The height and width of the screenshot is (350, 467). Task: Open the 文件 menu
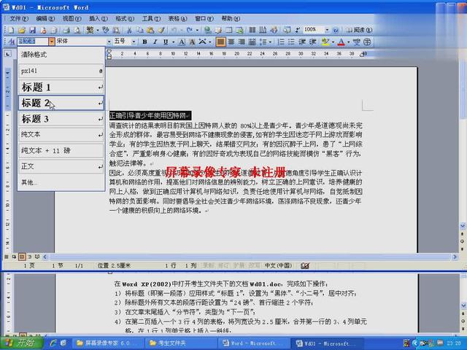[x=19, y=18]
